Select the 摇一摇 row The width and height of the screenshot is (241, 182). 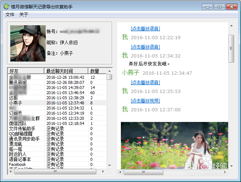tap(57, 149)
